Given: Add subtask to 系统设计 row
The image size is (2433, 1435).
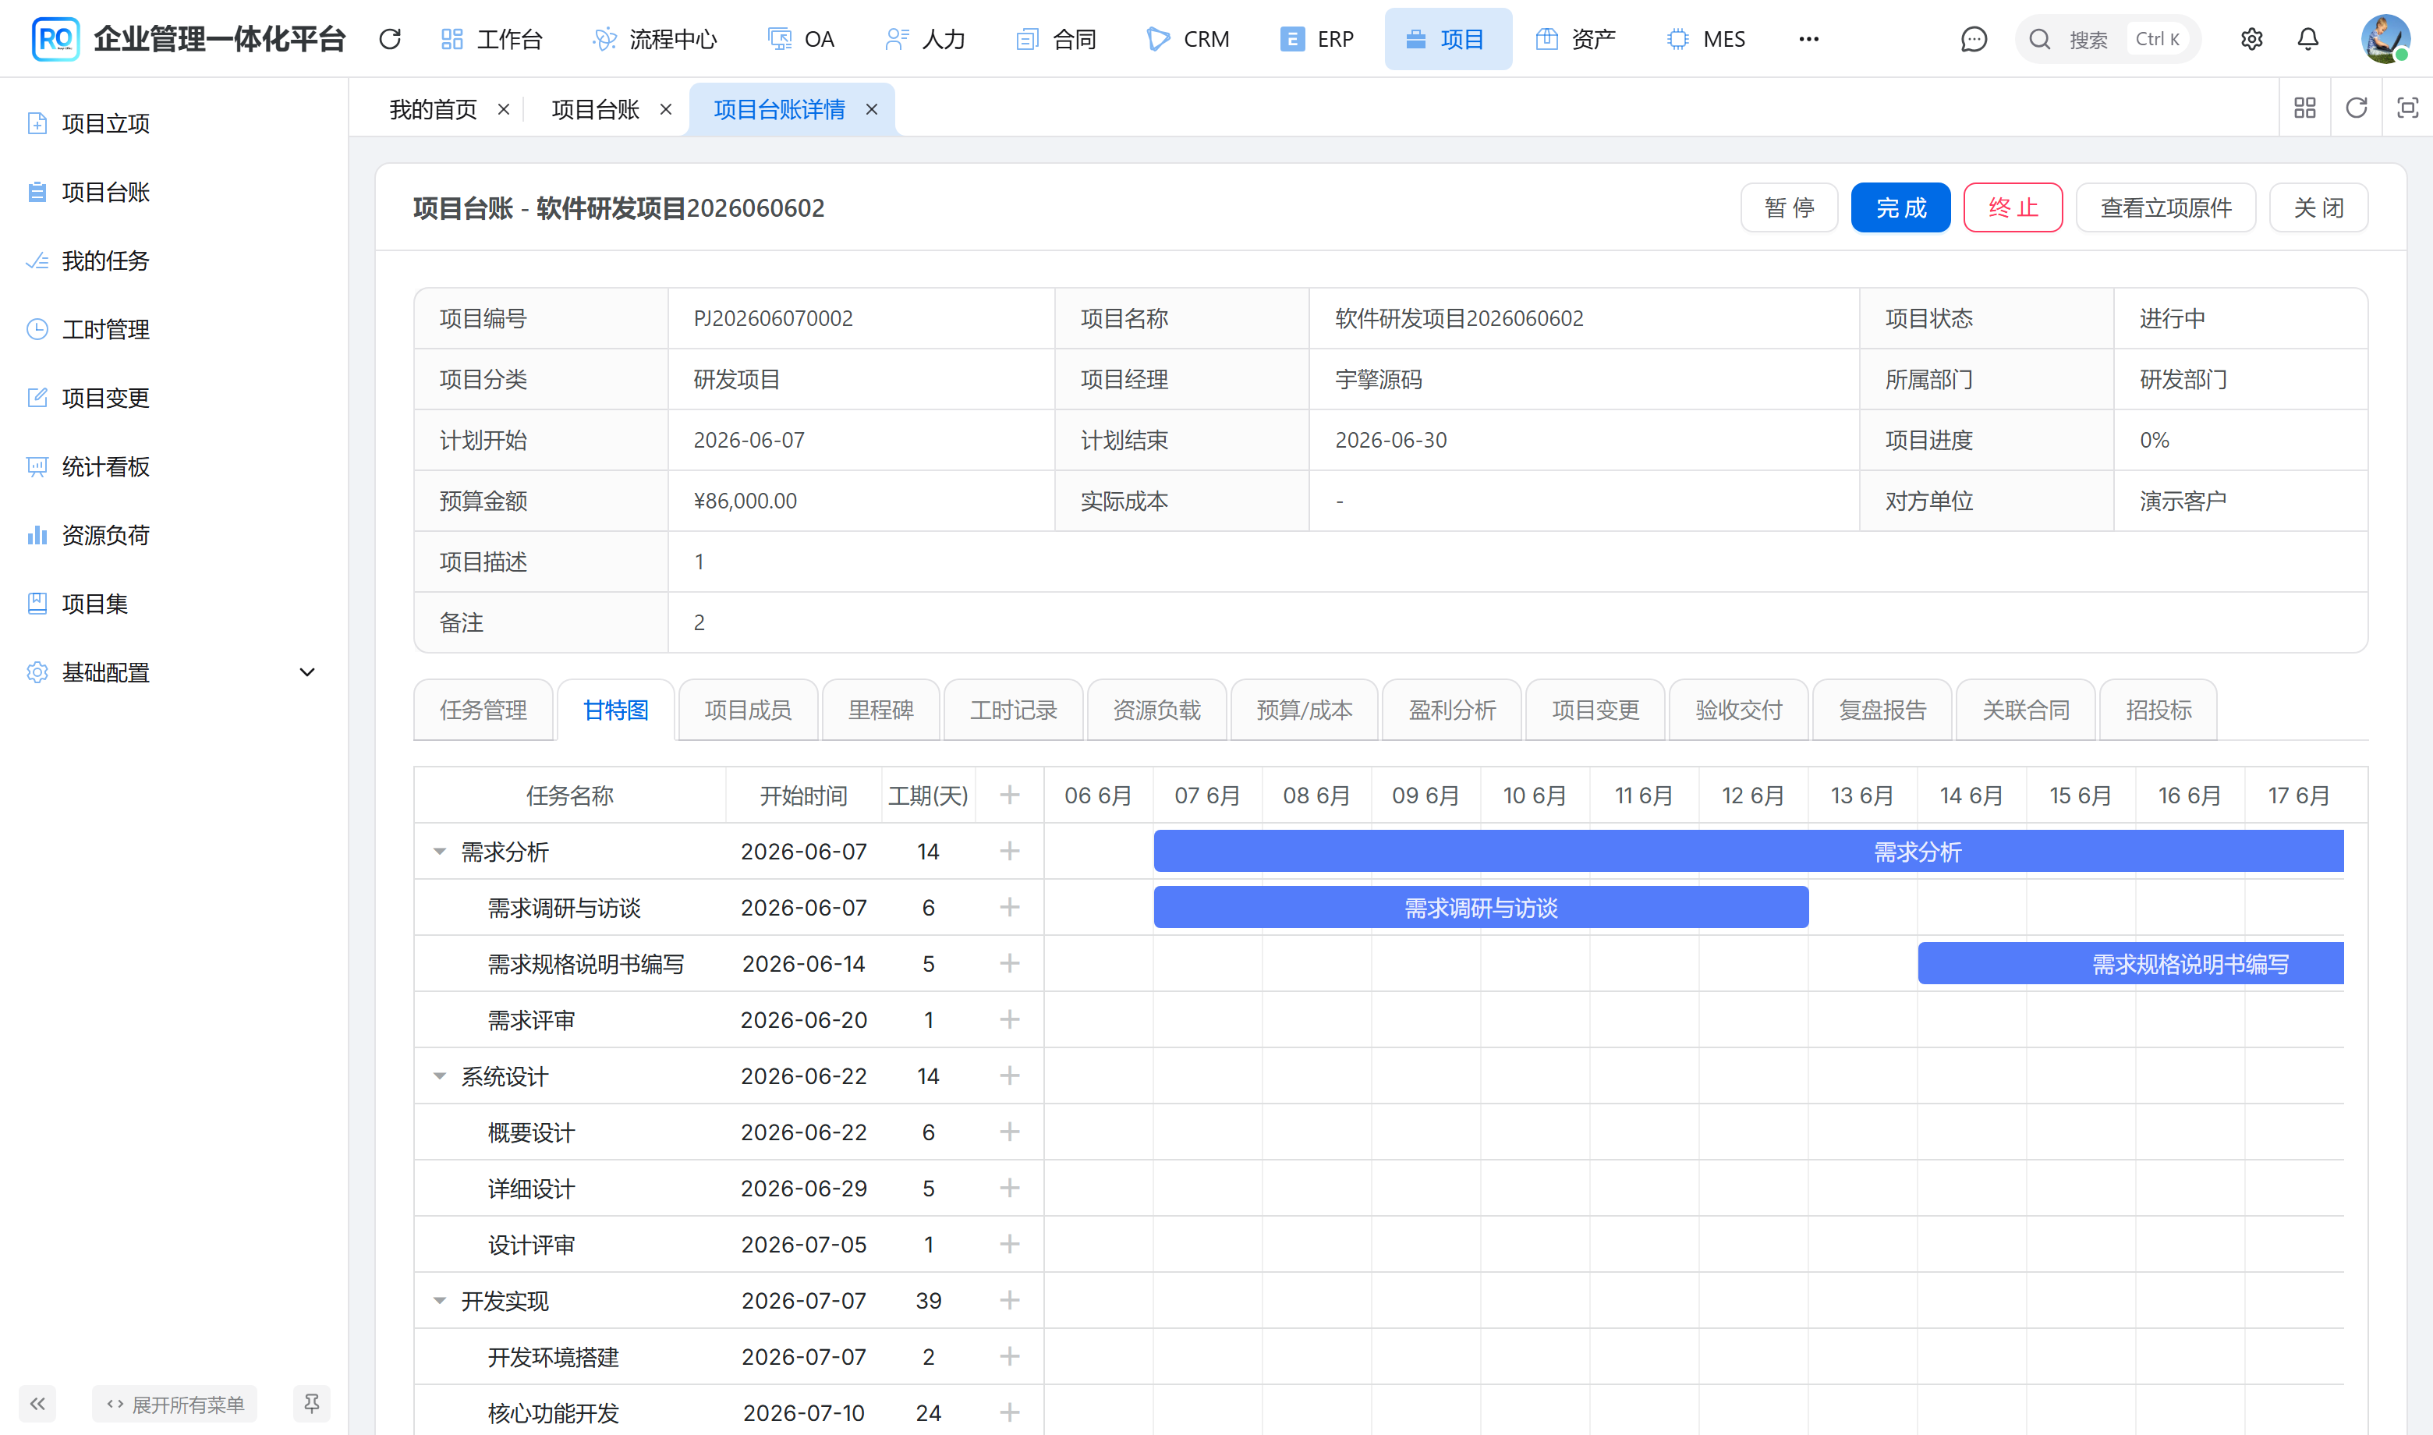Looking at the screenshot, I should pos(1009,1075).
